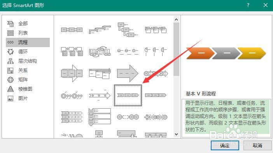Select the 关系 category
Screen dimensions: 273x153
click(28, 70)
